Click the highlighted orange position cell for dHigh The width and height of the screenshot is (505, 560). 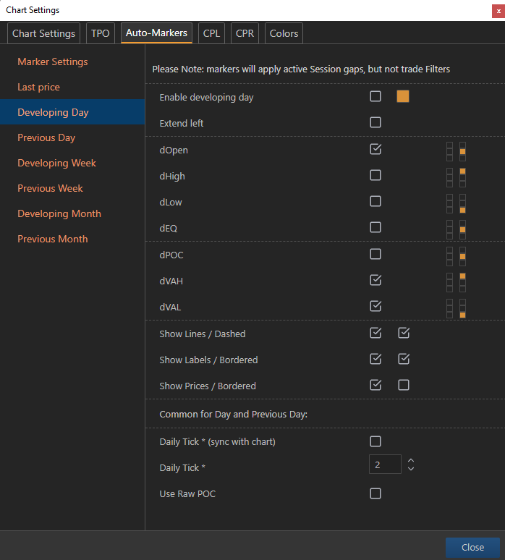(462, 171)
